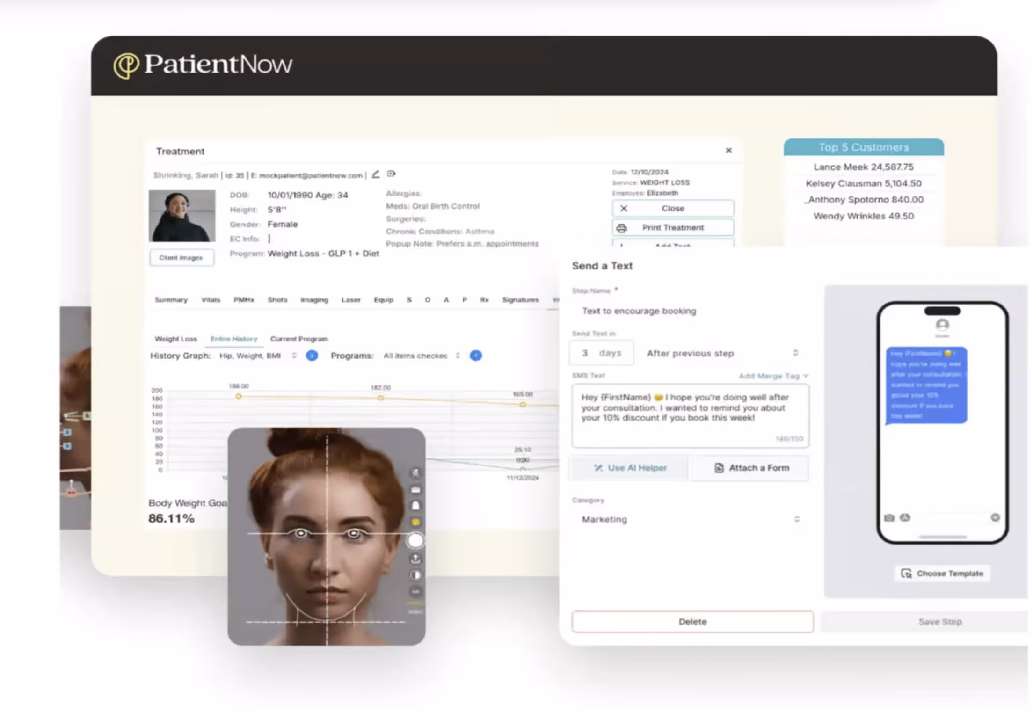Click the Wendy Wrinkles 49.50 row
The image size is (1033, 712).
point(864,216)
